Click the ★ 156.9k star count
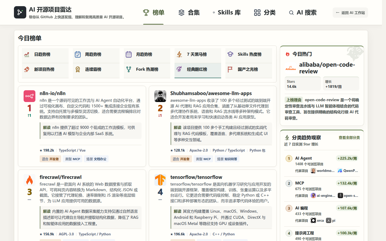Screen dimensions: 386x241 point(47,234)
